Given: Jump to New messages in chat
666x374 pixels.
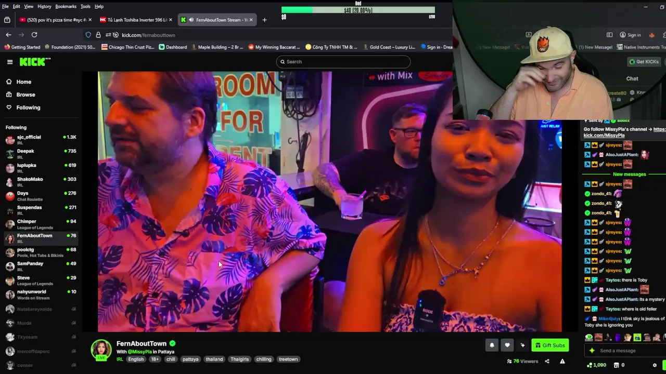Looking at the screenshot, I should 629,174.
